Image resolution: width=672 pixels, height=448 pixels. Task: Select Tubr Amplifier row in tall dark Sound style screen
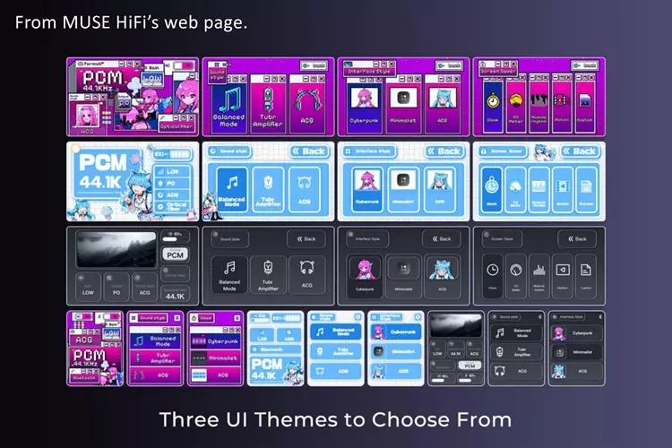tap(516, 352)
